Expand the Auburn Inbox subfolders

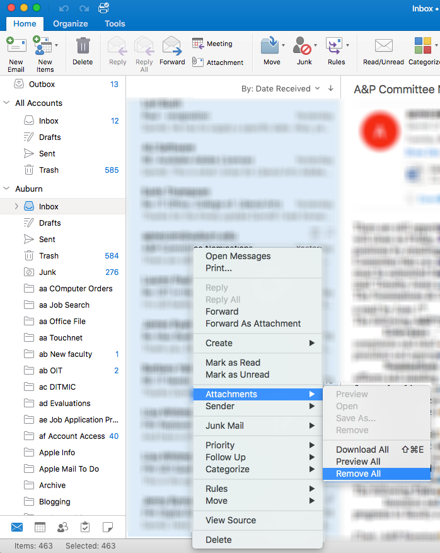16,206
